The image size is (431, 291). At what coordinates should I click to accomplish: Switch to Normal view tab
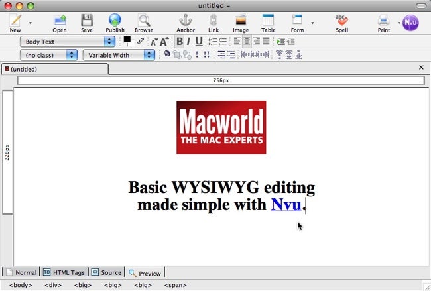(x=21, y=272)
